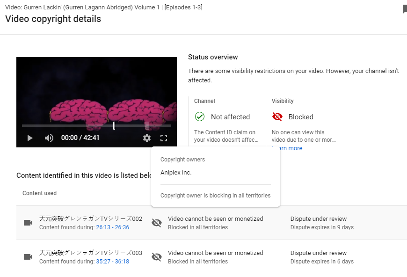
Task: Enter fullscreen in the video player
Action: pyautogui.click(x=164, y=138)
